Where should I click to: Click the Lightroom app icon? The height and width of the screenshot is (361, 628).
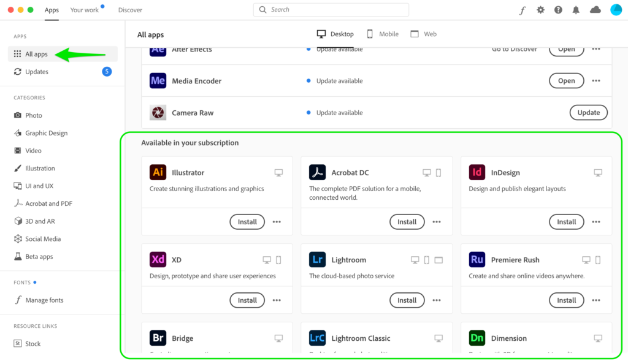[x=317, y=259]
